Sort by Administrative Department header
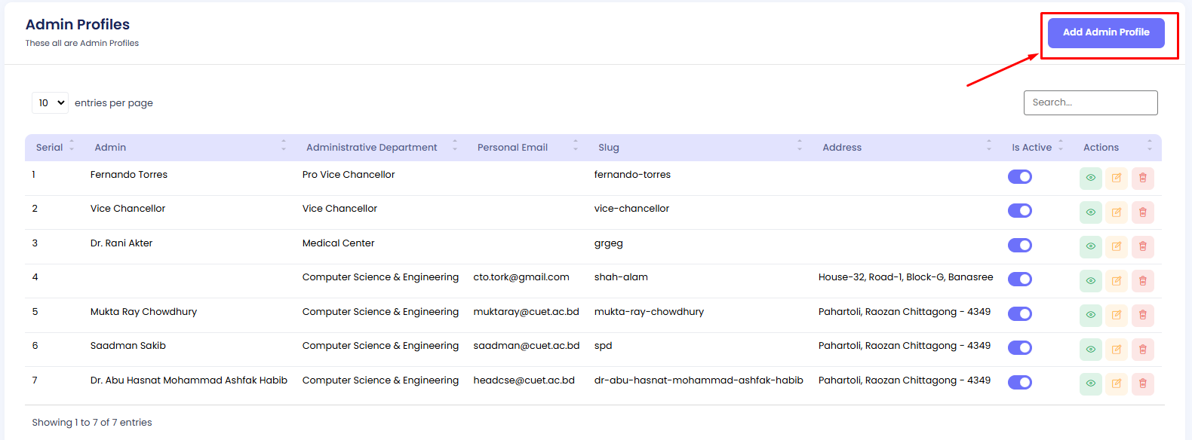 pyautogui.click(x=371, y=148)
